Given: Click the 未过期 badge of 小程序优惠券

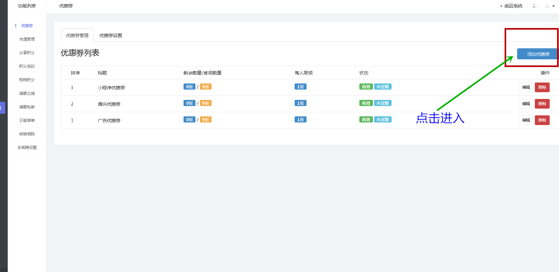Looking at the screenshot, I should click(383, 87).
